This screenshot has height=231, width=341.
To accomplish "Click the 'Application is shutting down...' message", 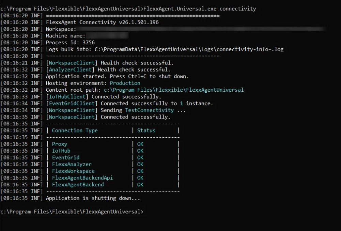I will (x=93, y=198).
